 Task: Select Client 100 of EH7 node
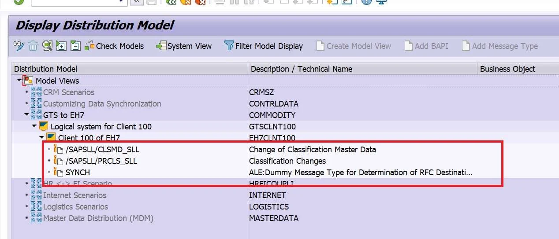pyautogui.click(x=89, y=138)
